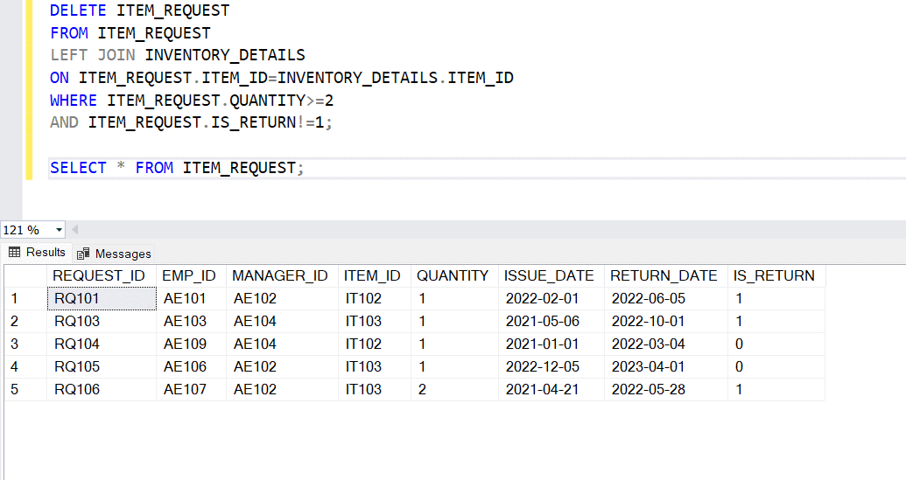Viewport: 906px width, 480px height.
Task: Switch to the Results tab
Action: click(x=37, y=253)
